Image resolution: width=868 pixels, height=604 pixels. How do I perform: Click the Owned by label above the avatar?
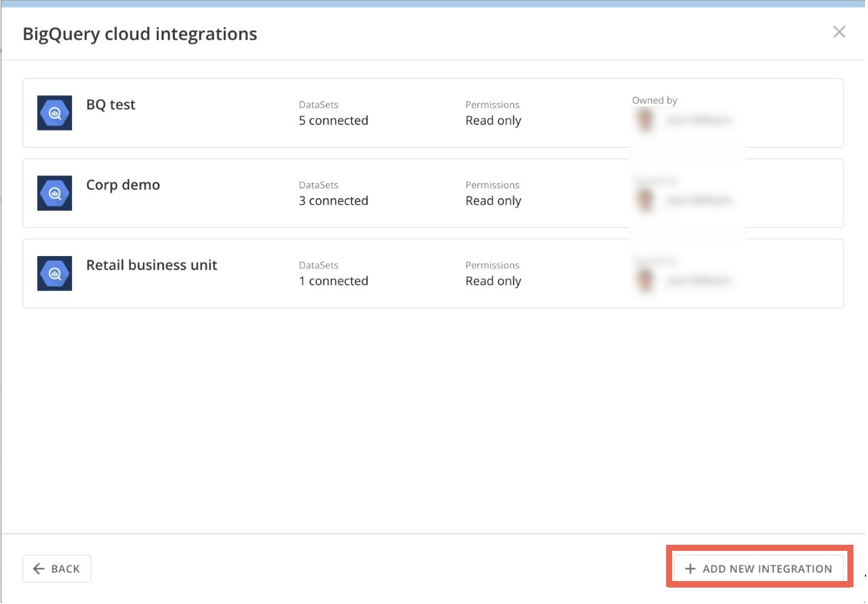(655, 100)
